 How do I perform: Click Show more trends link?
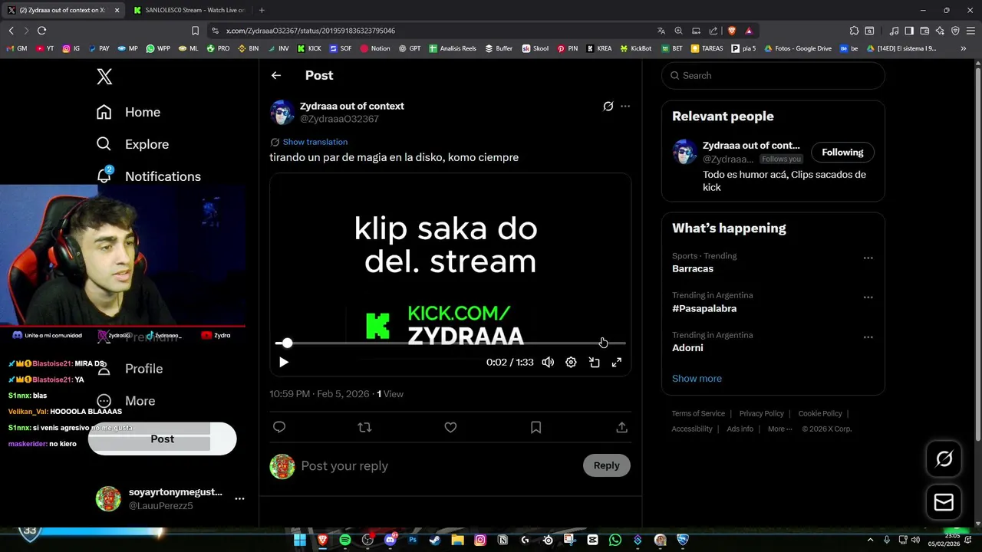pos(697,379)
